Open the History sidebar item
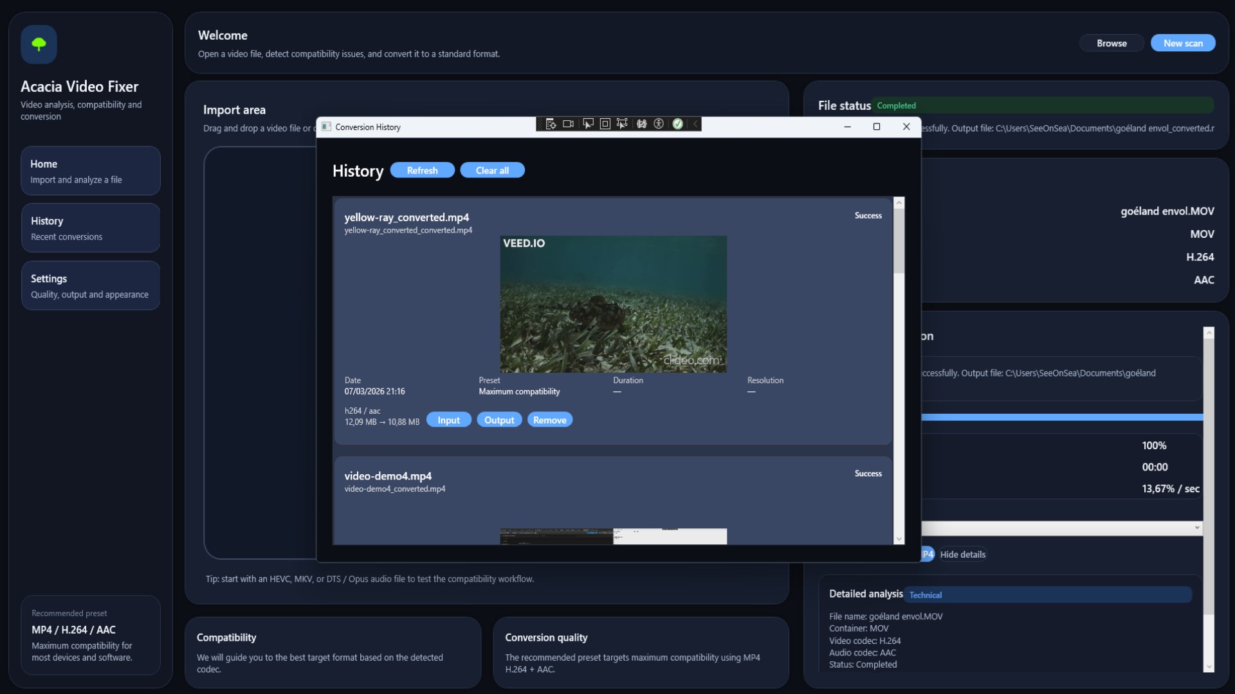 (90, 228)
